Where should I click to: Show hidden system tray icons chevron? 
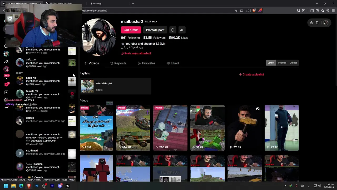coord(285,186)
